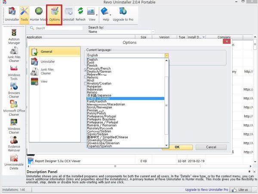Sort by Size column header

pyautogui.click(x=144, y=37)
